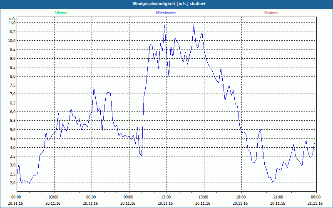Image resolution: width=333 pixels, height=208 pixels.
Task: Click the 9,5 y-axis value
Action: (x=12, y=50)
